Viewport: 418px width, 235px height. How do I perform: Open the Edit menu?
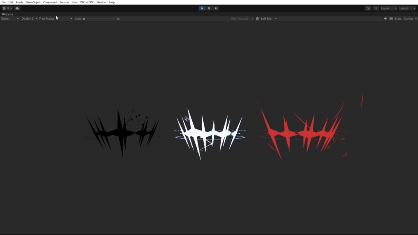(11, 2)
